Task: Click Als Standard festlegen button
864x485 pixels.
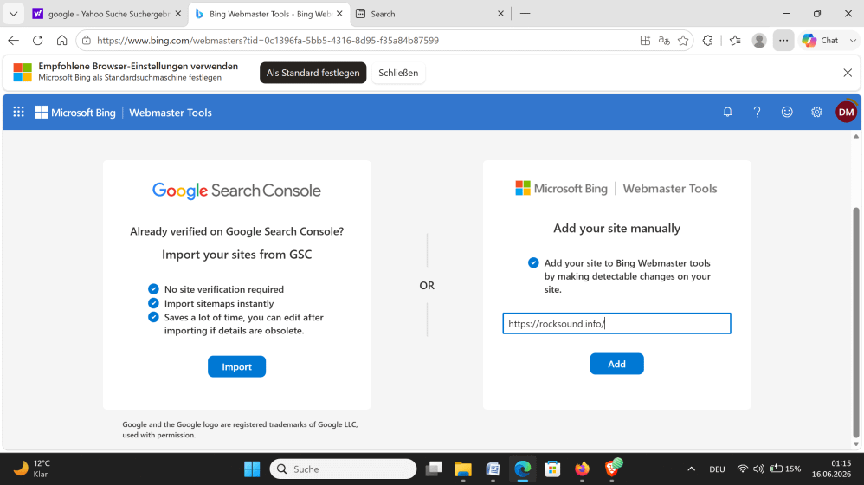Action: tap(313, 73)
